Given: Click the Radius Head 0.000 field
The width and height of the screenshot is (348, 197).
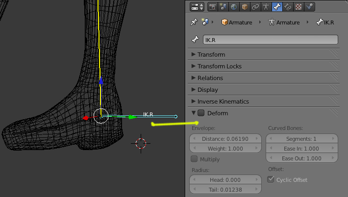Looking at the screenshot, I should click(225, 180).
